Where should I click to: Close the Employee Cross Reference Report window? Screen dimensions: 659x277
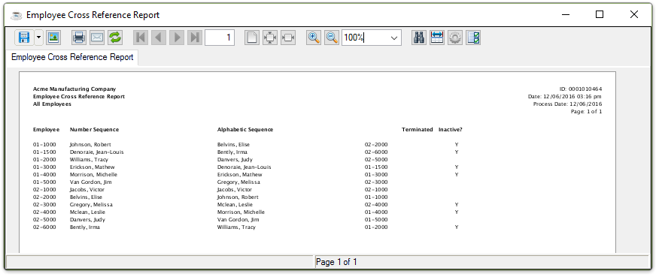click(x=634, y=15)
